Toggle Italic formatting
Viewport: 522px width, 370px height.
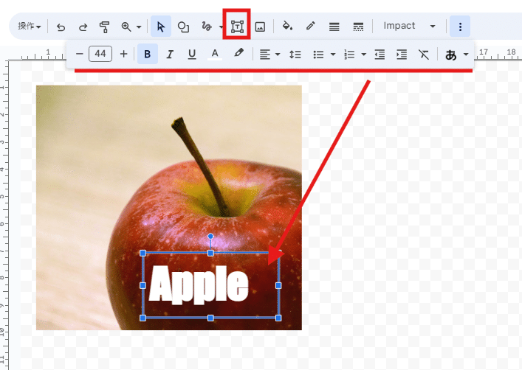[170, 55]
